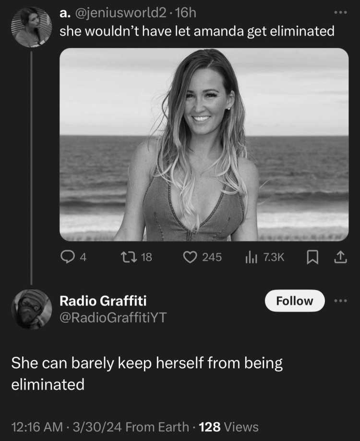Viewport: 360px width, 441px height.
Task: Expand the beach photo of the woman
Action: point(204,145)
